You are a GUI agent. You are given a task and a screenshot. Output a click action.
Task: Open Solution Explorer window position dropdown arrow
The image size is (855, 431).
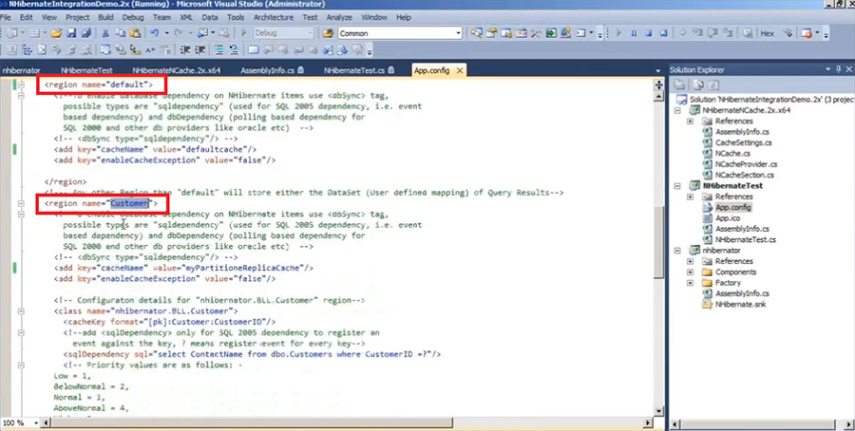point(828,69)
